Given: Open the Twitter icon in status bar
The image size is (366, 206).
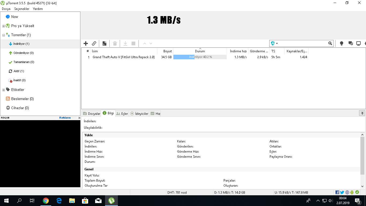Looking at the screenshot, I should tap(342, 192).
